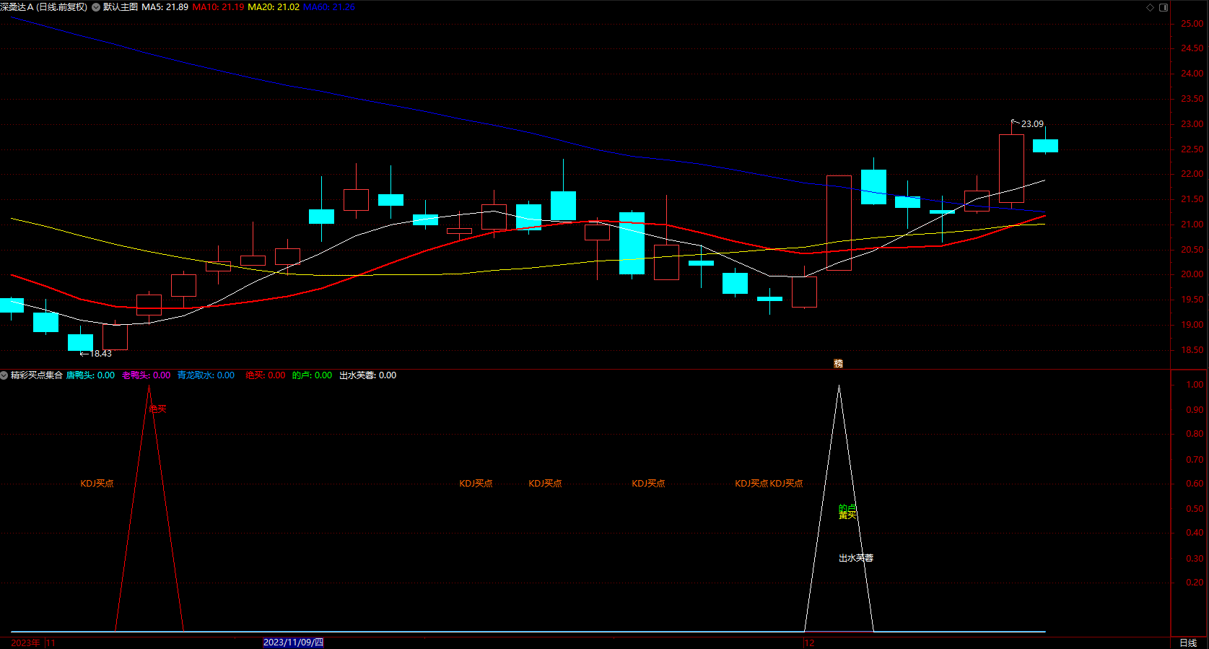Open the 日线 period selector at bottom right
The width and height of the screenshot is (1209, 649).
(1188, 643)
